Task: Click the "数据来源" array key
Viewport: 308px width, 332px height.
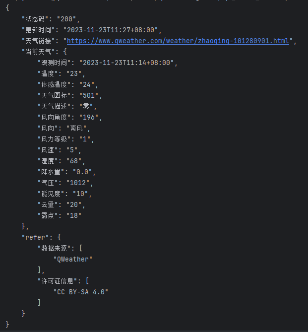Action: point(54,248)
